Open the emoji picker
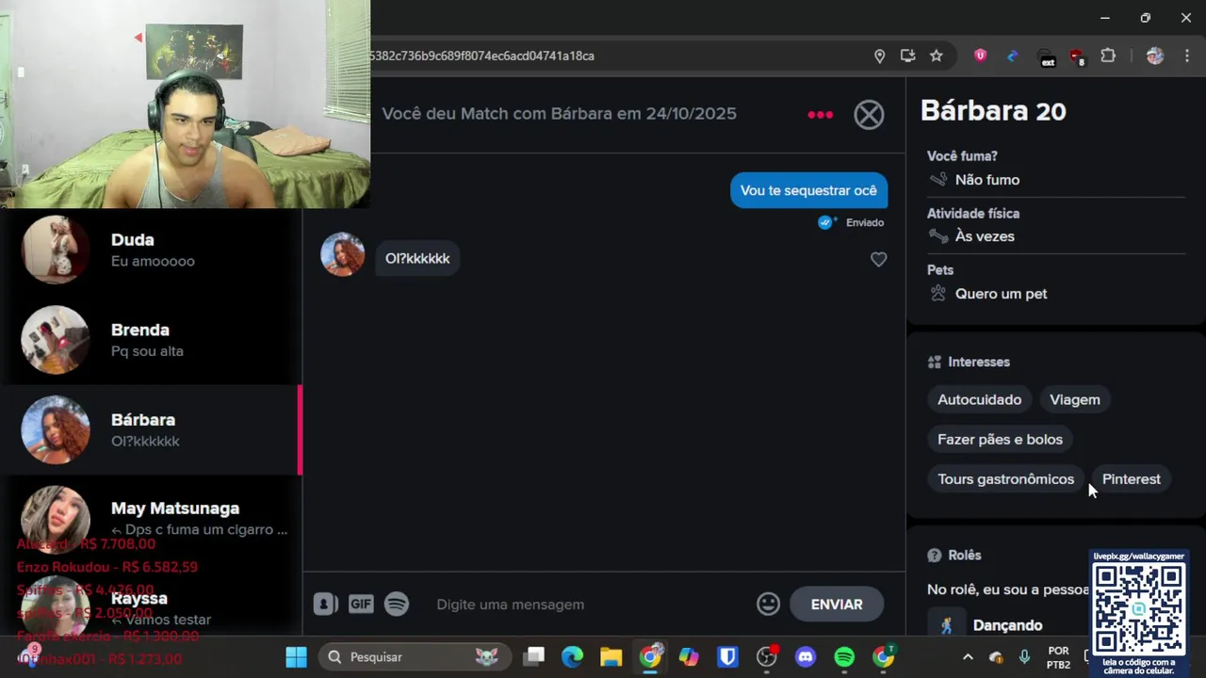This screenshot has width=1206, height=678. coord(768,605)
